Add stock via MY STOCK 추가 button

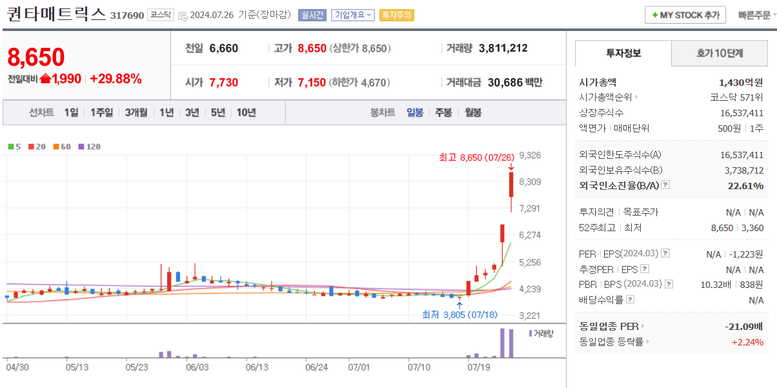tap(685, 15)
